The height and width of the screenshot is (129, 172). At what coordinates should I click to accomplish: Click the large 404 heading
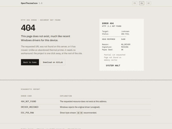tap(28, 28)
